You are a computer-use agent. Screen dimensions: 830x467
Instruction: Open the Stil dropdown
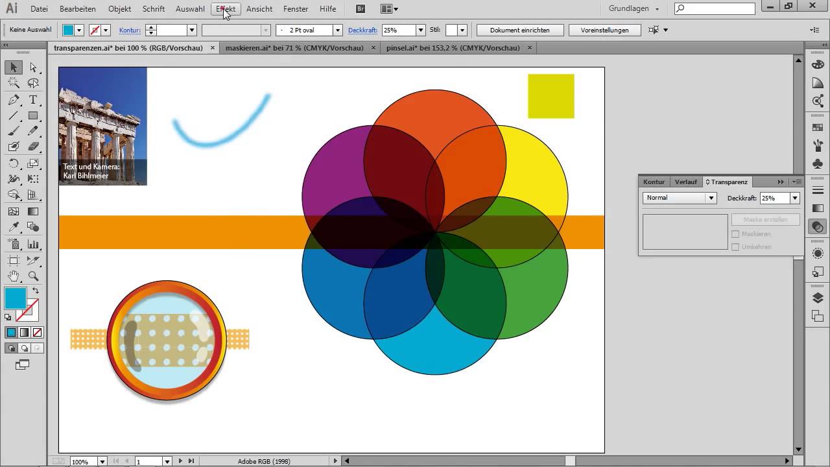(462, 30)
